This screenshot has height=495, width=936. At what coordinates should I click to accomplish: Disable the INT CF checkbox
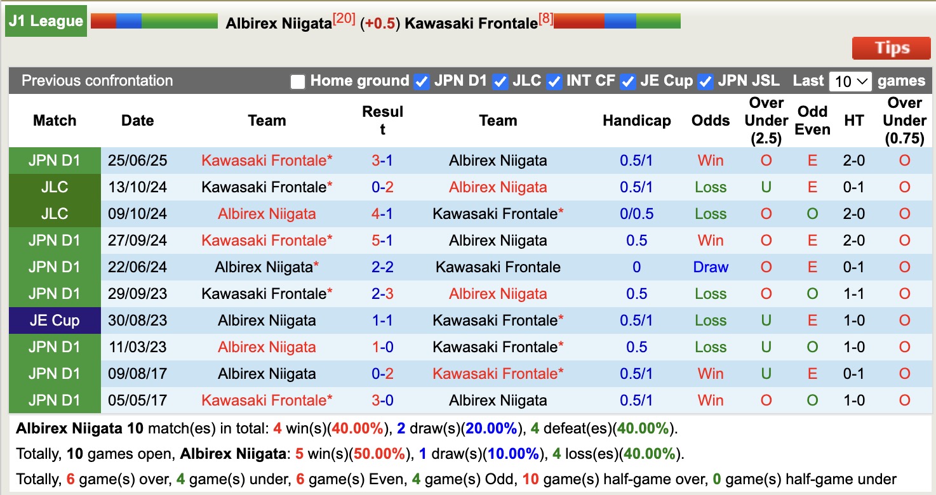click(x=554, y=81)
